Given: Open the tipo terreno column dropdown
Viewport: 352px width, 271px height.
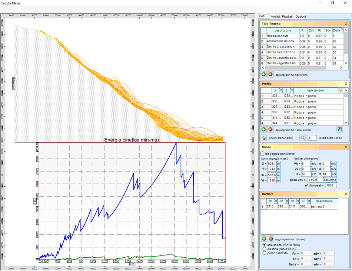Looking at the screenshot, I should pyautogui.click(x=340, y=90).
